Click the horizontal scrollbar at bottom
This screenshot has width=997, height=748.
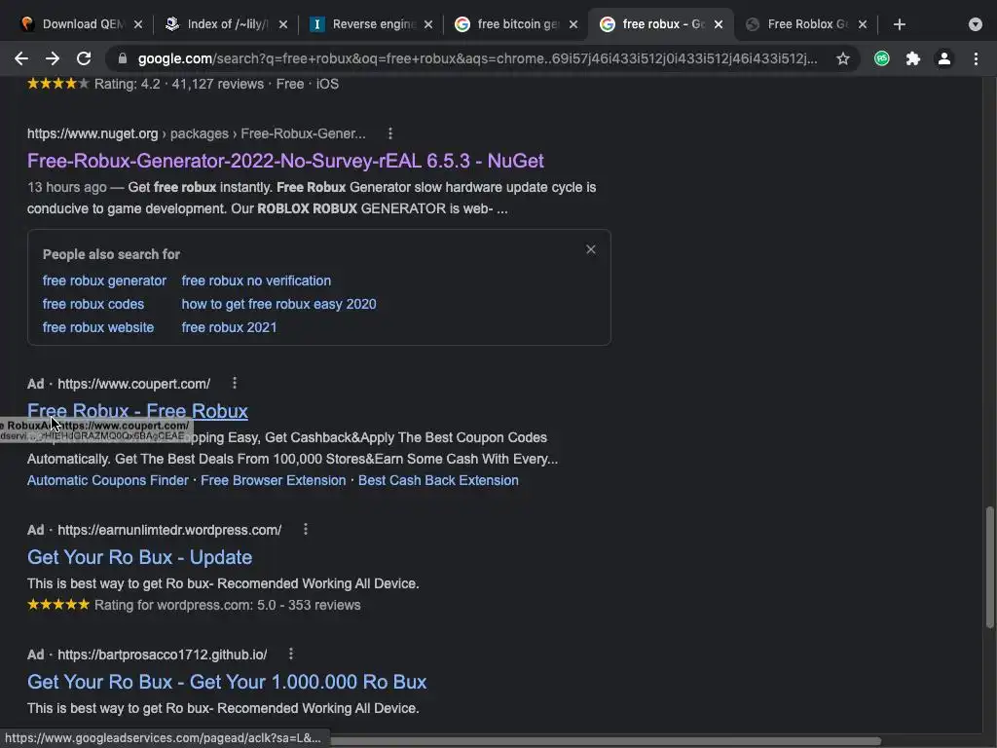(604, 741)
